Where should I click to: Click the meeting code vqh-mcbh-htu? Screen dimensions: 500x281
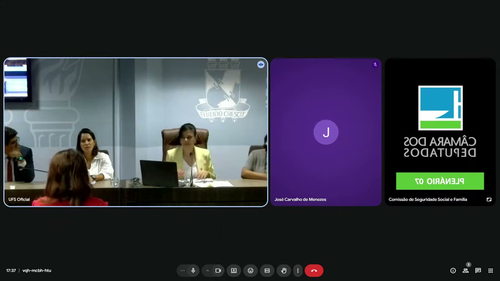37,270
